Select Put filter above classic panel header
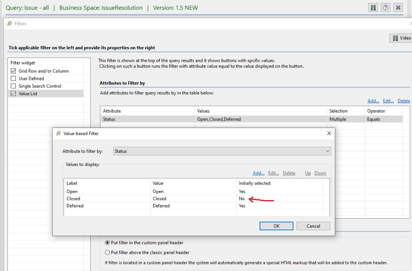412x271 pixels. pos(107,252)
